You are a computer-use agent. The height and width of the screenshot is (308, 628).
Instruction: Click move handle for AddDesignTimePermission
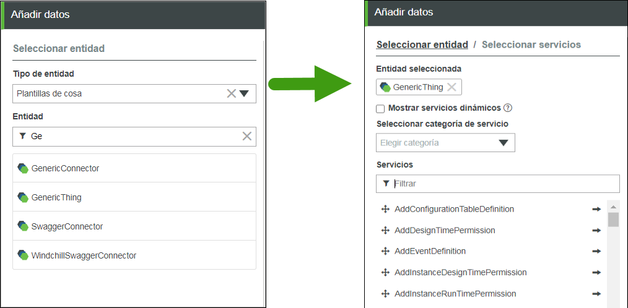385,230
